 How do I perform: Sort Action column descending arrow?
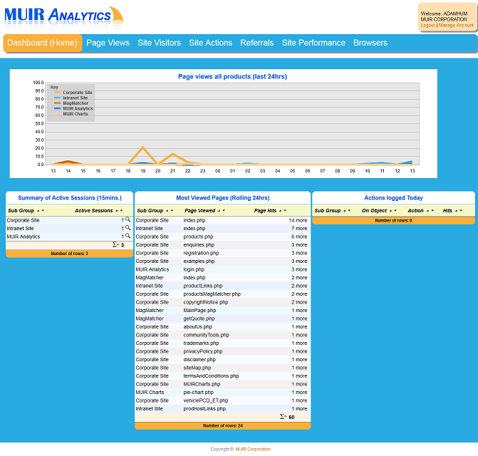pos(432,211)
